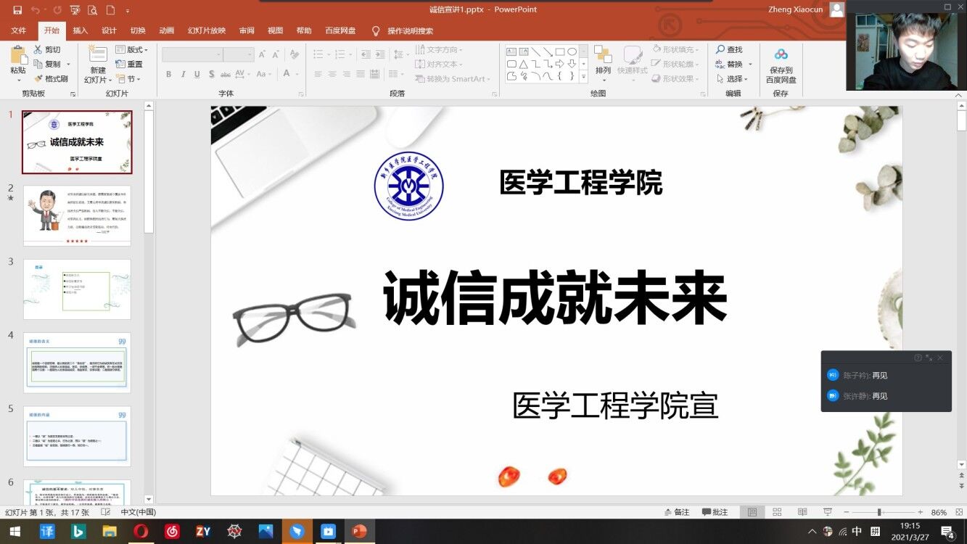Toggle the Comments (批注) pane
This screenshot has width=967, height=544.
[x=715, y=512]
